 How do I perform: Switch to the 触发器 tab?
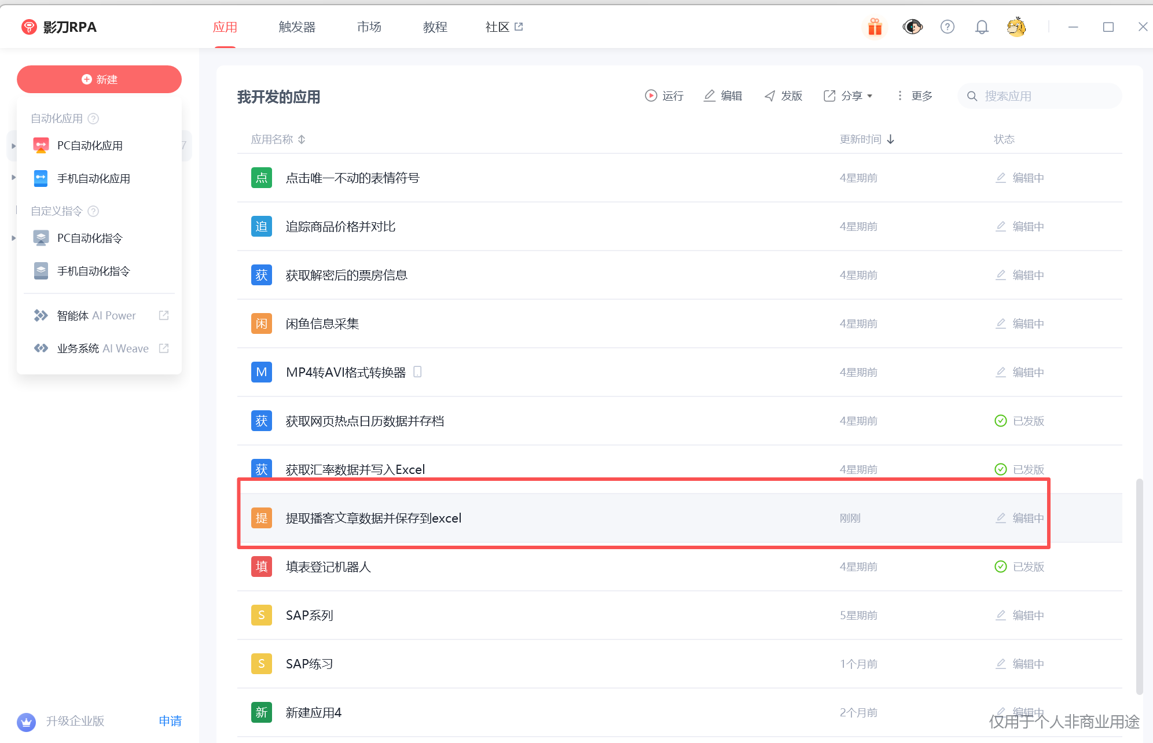[296, 27]
